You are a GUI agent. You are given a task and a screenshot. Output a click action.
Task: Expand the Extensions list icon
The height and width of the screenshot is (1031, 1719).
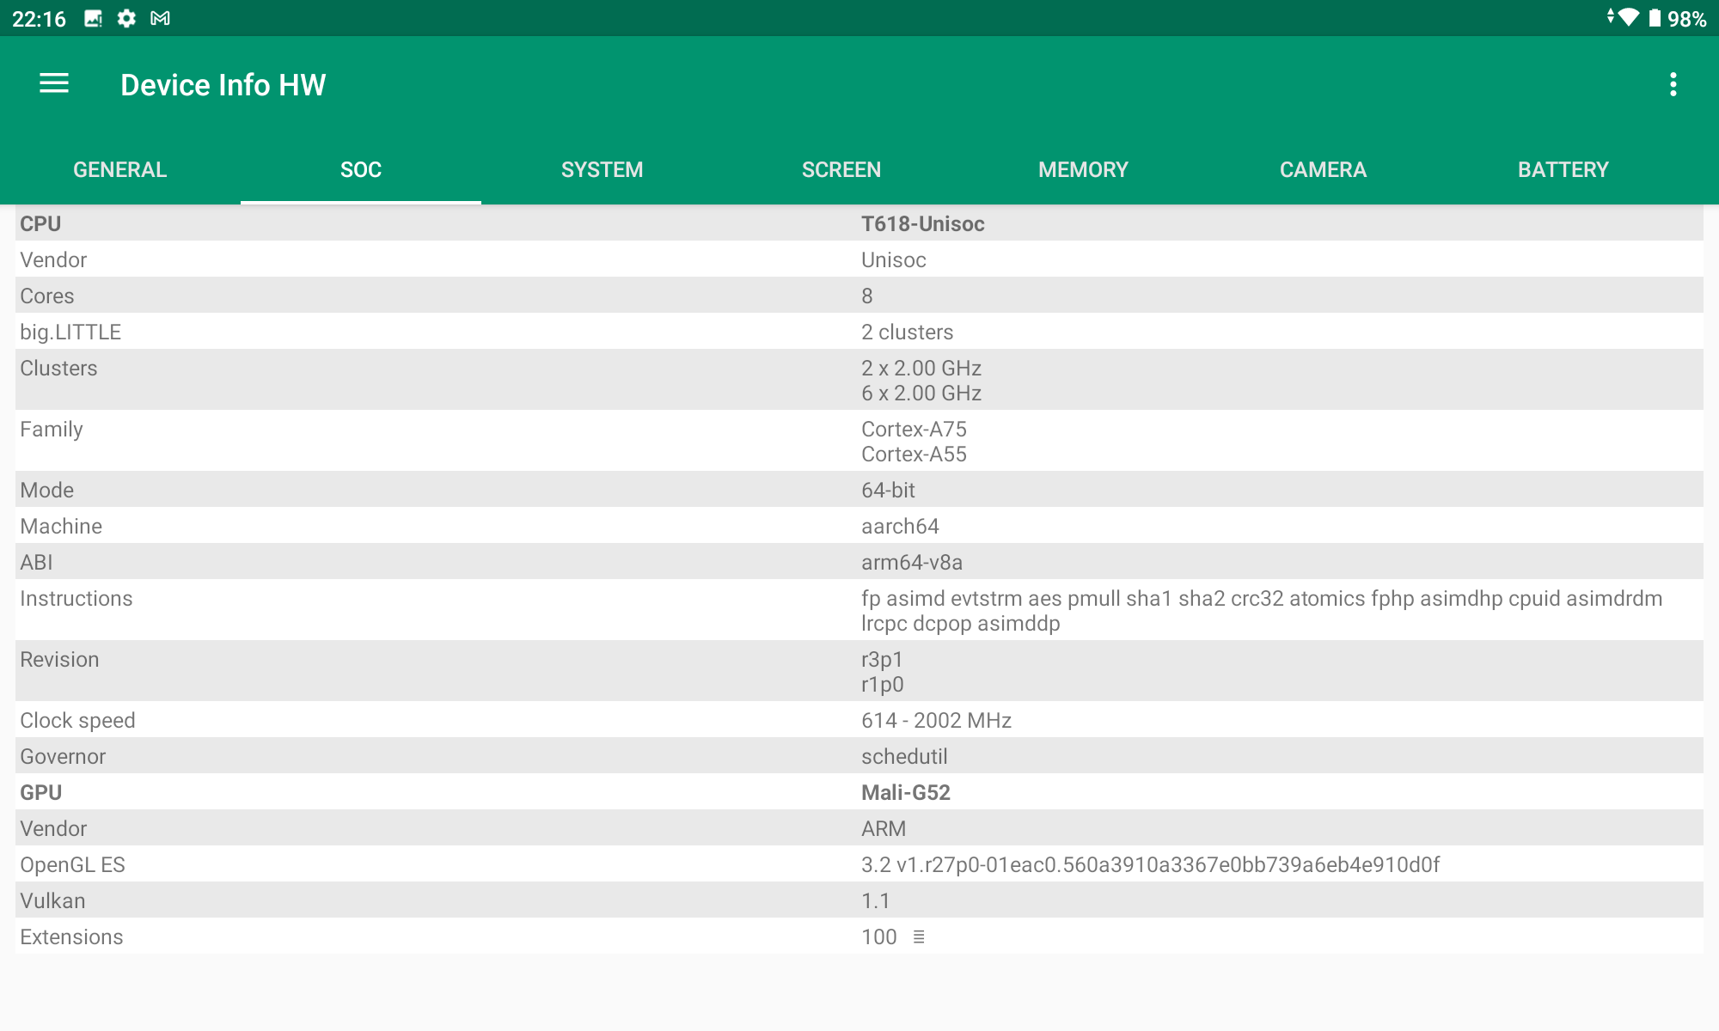(919, 936)
